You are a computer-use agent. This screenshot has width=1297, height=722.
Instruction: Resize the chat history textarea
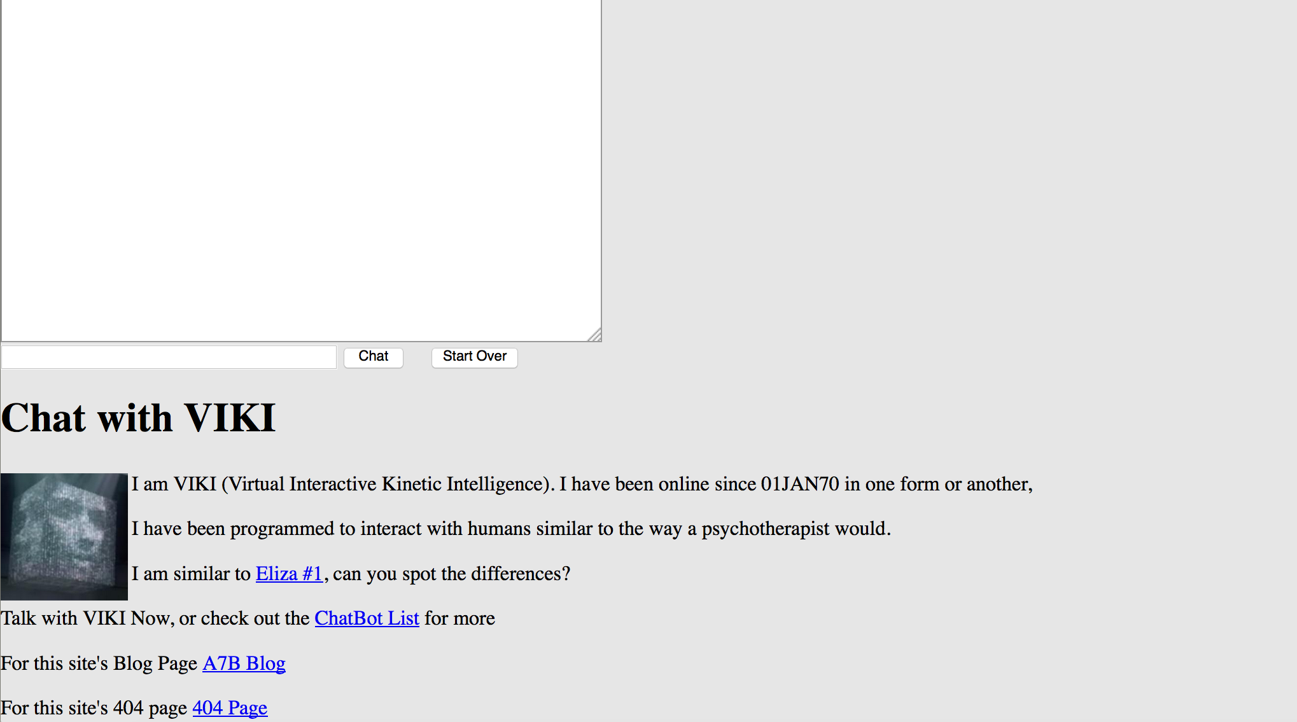596,336
